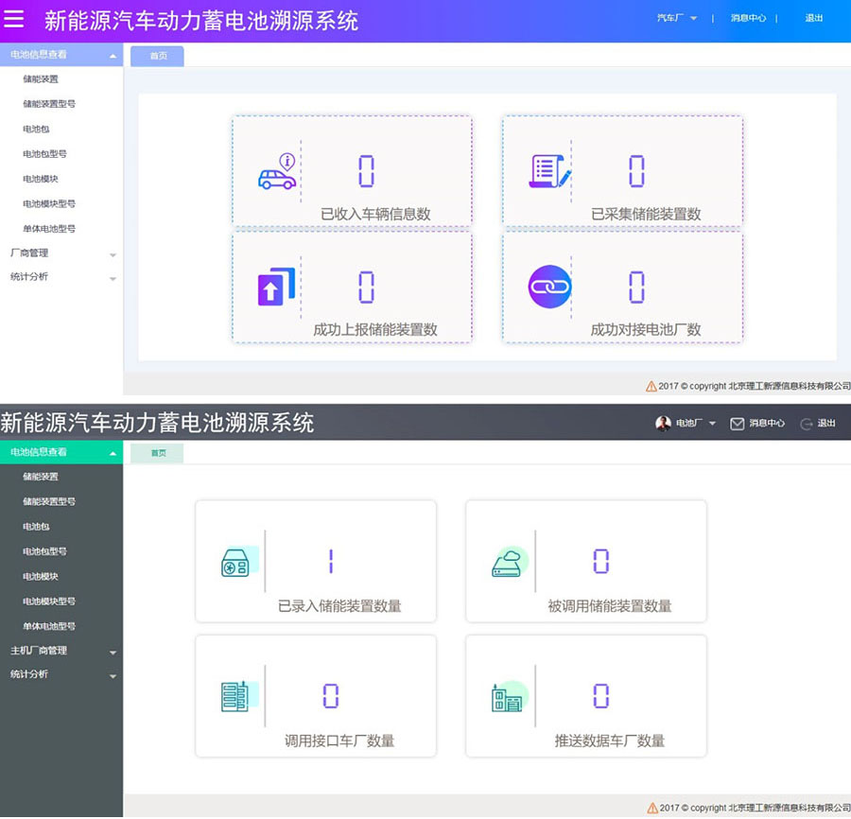The image size is (851, 819).
Task: Click the user avatar next to 电池厂
Action: pyautogui.click(x=663, y=424)
